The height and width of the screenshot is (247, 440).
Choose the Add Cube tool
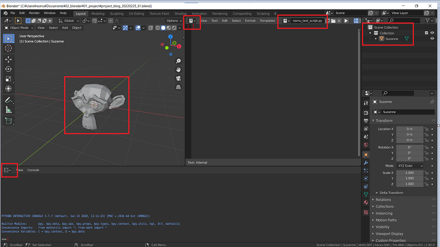pos(9,121)
